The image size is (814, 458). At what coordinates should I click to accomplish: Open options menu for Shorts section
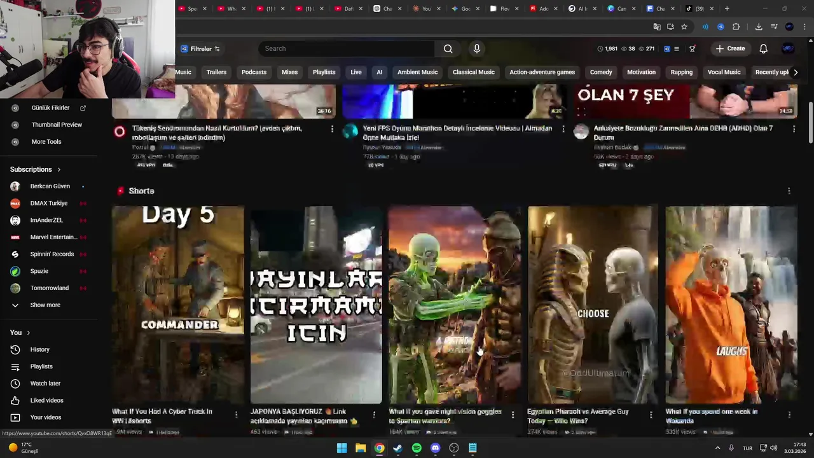click(x=789, y=191)
